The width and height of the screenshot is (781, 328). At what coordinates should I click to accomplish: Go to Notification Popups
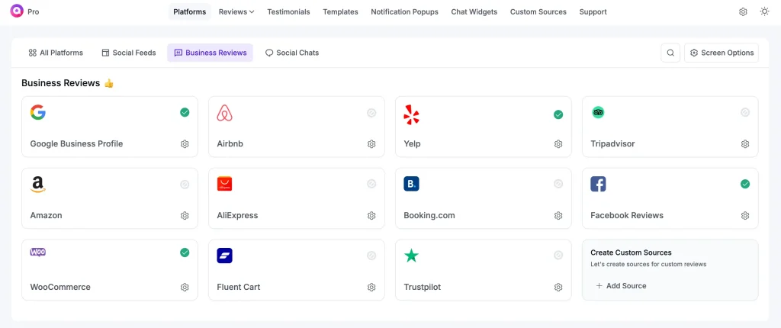(x=404, y=12)
